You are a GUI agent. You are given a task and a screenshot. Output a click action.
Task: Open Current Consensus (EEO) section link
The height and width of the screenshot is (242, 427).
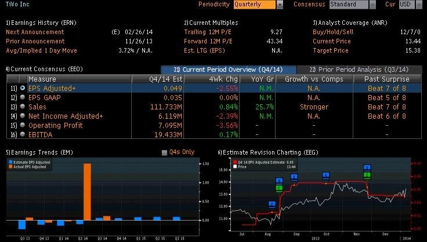(x=44, y=69)
